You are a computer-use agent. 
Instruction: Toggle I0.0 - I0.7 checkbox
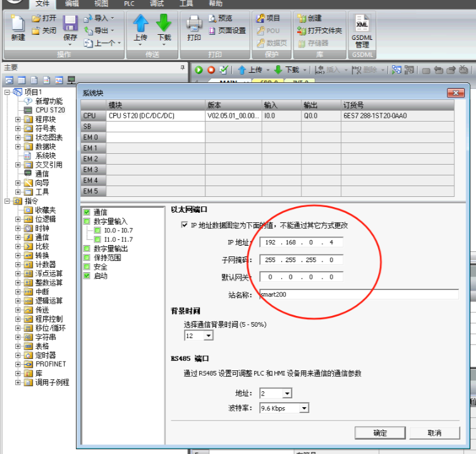point(97,230)
